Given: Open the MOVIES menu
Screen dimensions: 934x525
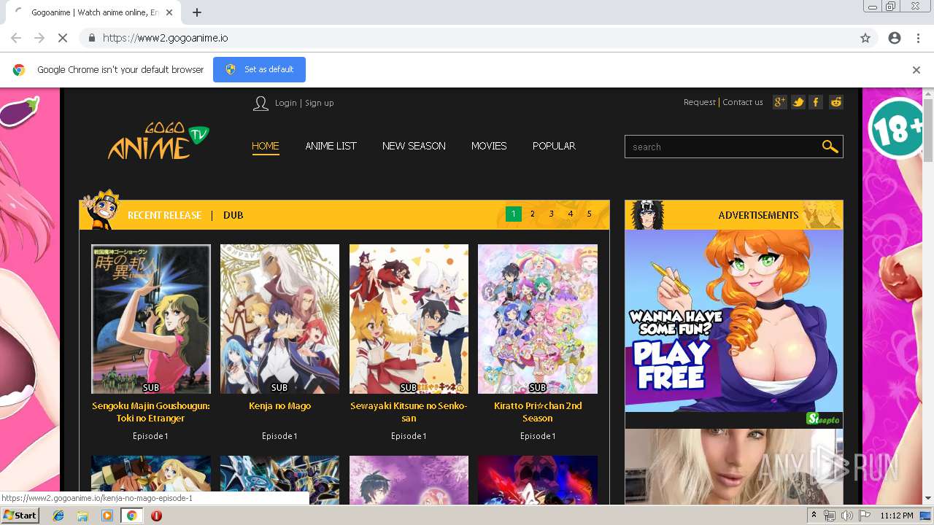Looking at the screenshot, I should [x=489, y=146].
